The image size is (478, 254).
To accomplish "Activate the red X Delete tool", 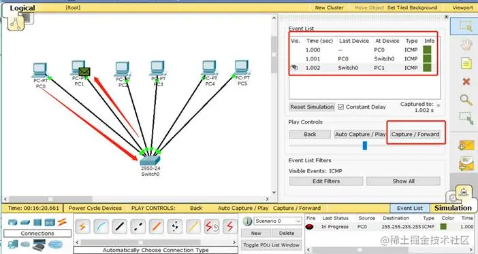I will [x=466, y=81].
